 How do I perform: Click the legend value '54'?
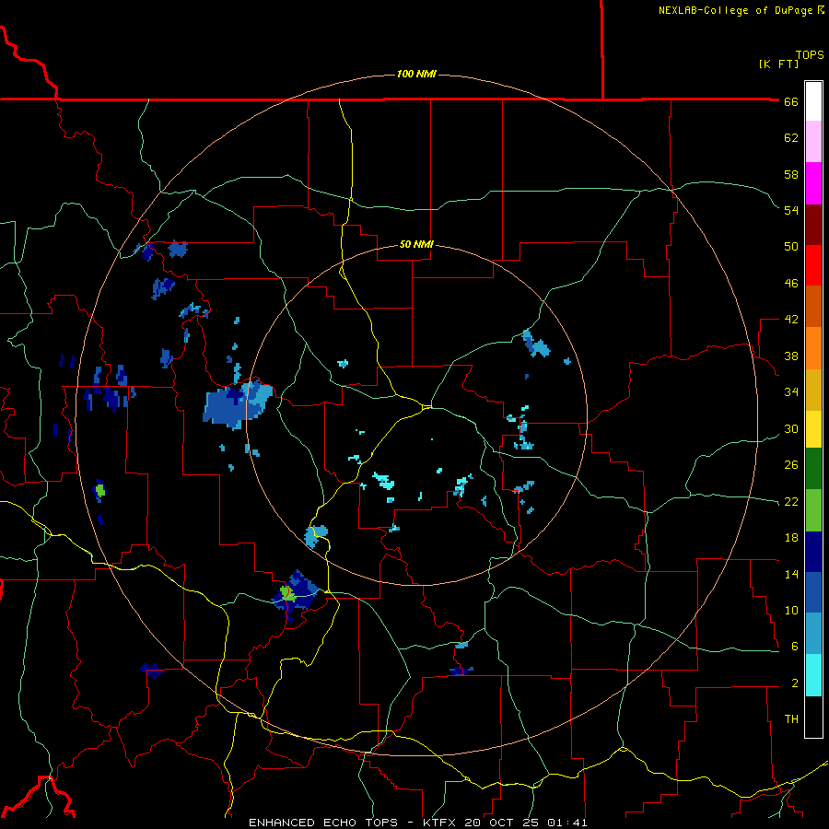coord(791,210)
